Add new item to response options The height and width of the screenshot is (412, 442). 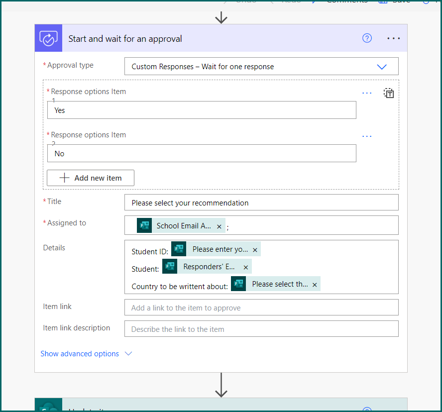pyautogui.click(x=91, y=178)
